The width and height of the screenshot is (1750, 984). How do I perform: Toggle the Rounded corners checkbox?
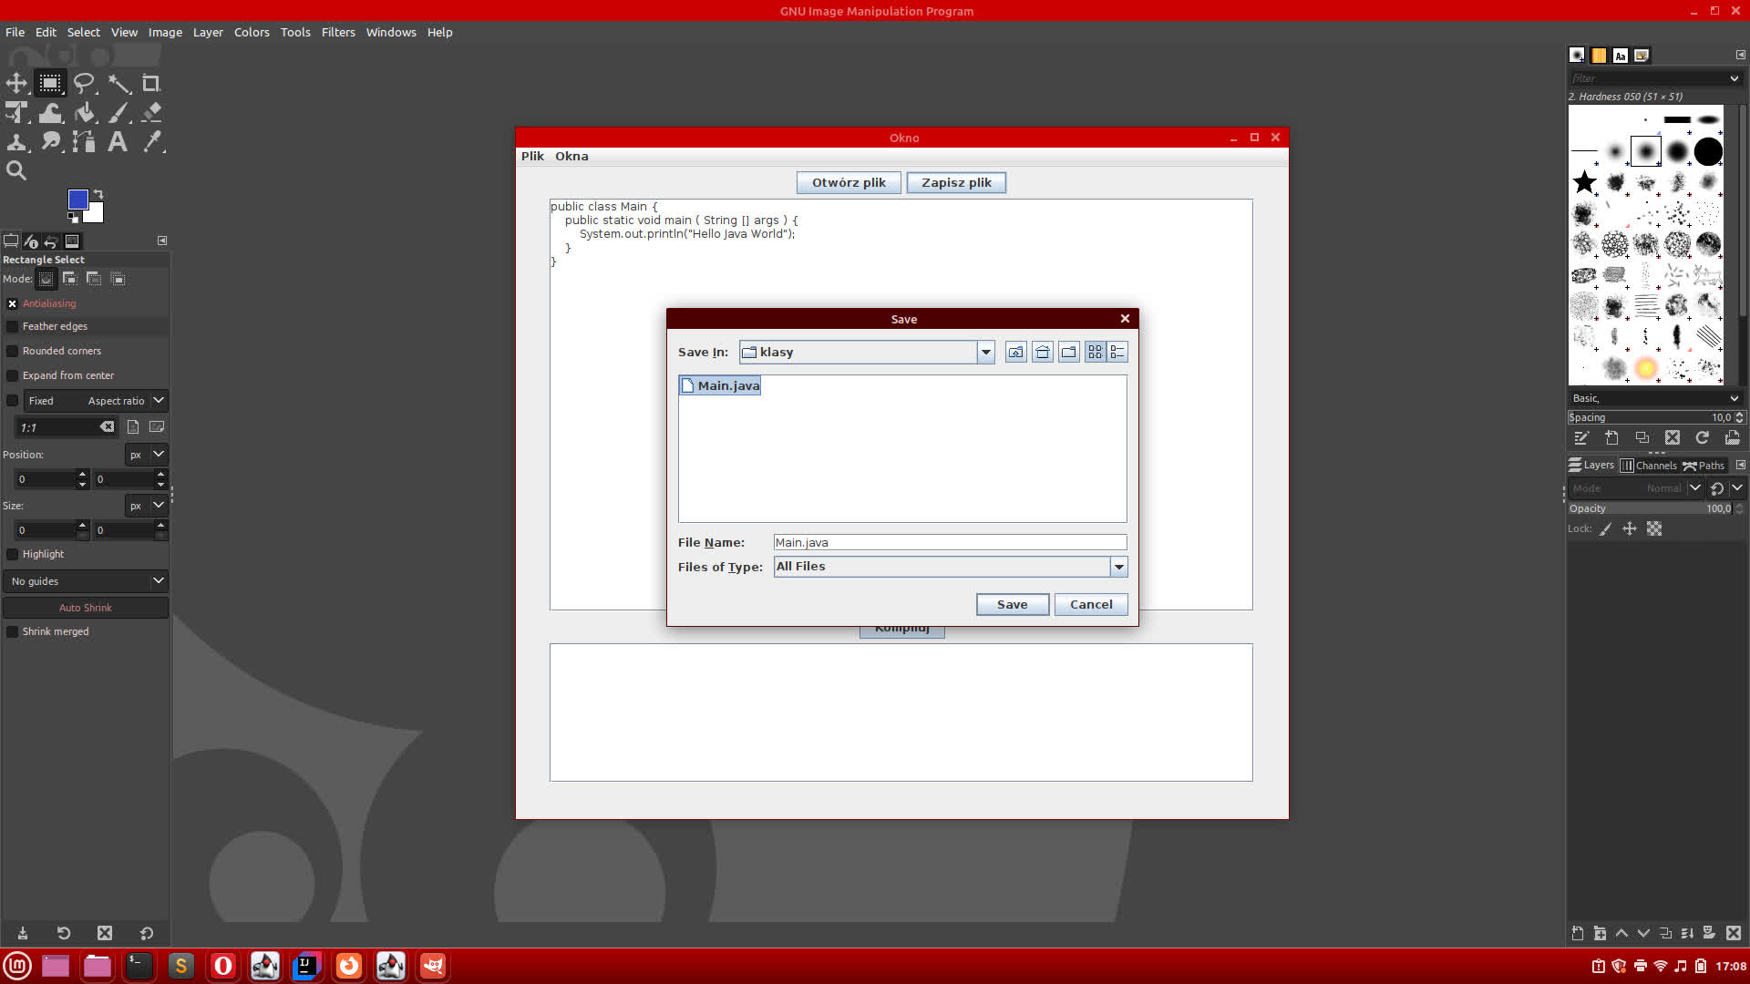pyautogui.click(x=13, y=351)
